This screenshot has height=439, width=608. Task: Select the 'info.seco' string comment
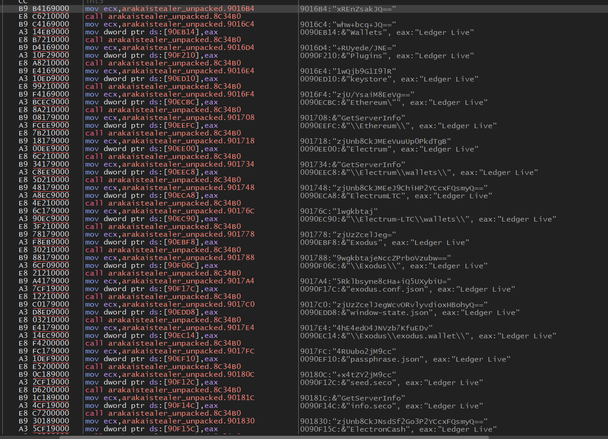[362, 406]
